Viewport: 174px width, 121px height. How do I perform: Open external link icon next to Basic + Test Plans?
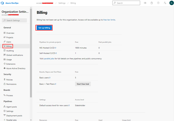click(x=55, y=84)
